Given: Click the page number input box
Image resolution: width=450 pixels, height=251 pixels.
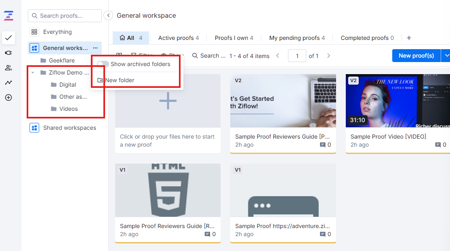Looking at the screenshot, I should click(297, 56).
